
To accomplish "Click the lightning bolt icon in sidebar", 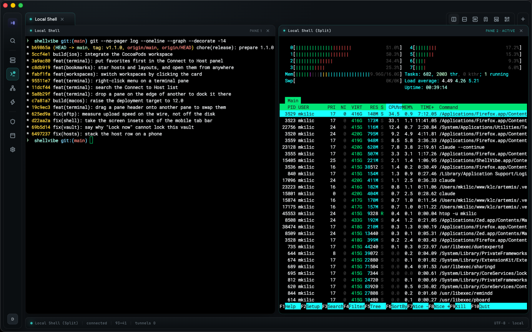I will (12, 102).
